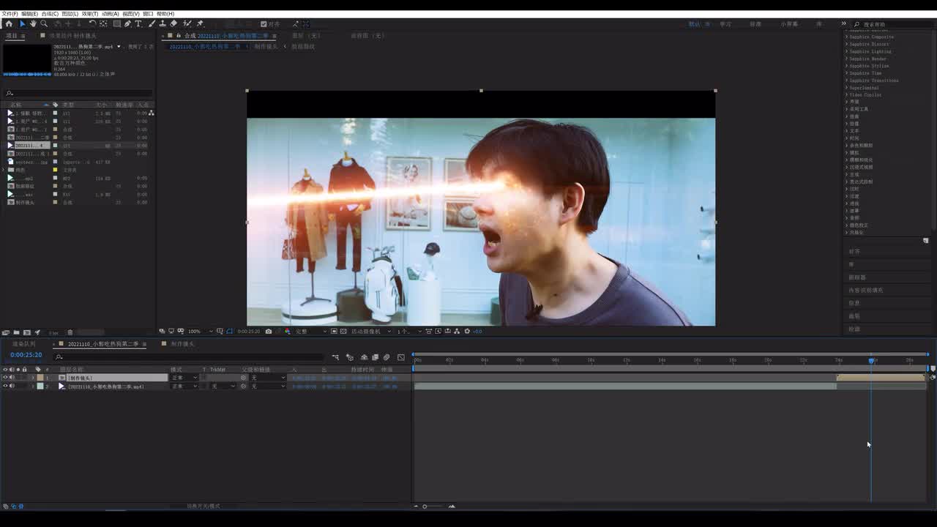Pick the Brush tool
This screenshot has height=527, width=937.
(x=152, y=24)
